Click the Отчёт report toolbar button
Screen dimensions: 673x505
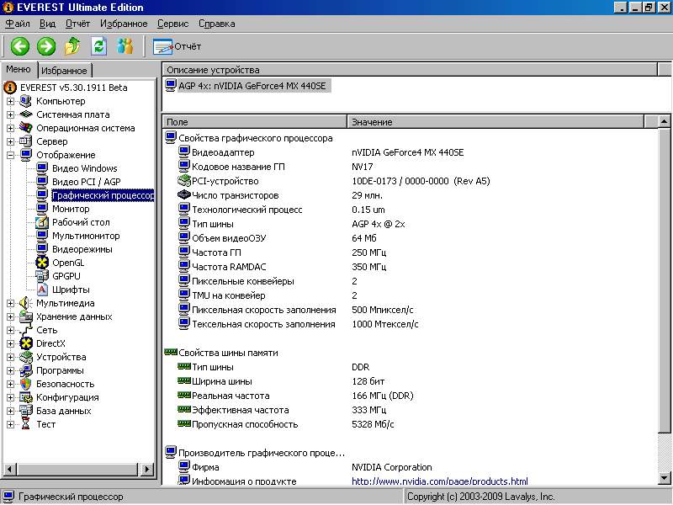coord(178,46)
